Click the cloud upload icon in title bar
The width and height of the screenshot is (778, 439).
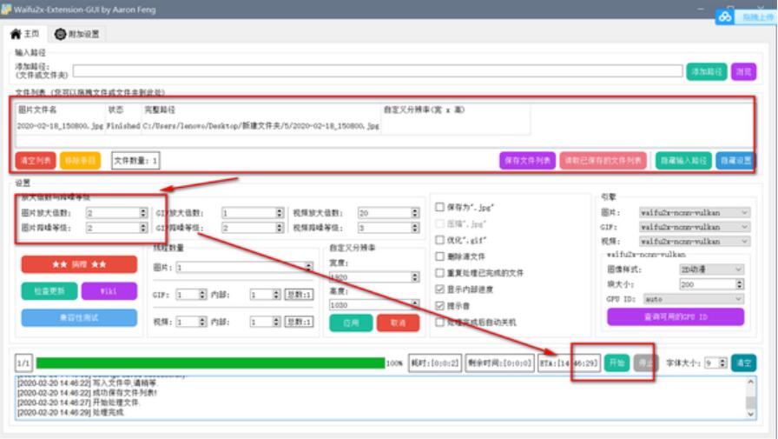pyautogui.click(x=725, y=17)
